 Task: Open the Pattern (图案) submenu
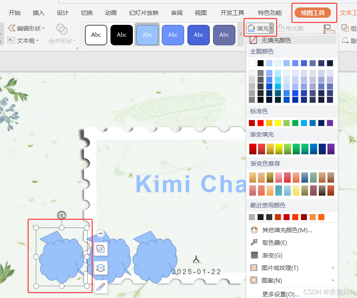pyautogui.click(x=292, y=280)
